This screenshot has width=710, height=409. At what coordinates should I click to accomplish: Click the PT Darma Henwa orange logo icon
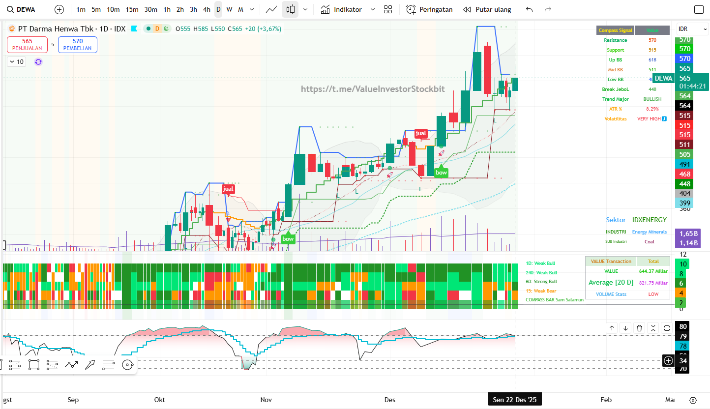tap(12, 29)
